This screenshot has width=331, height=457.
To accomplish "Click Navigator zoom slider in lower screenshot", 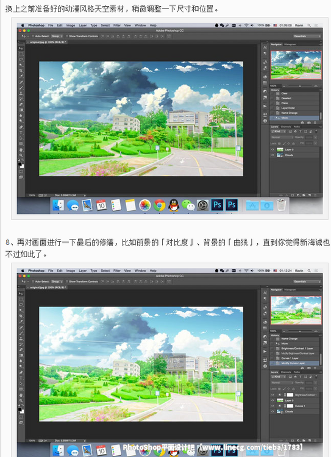I will [x=300, y=331].
